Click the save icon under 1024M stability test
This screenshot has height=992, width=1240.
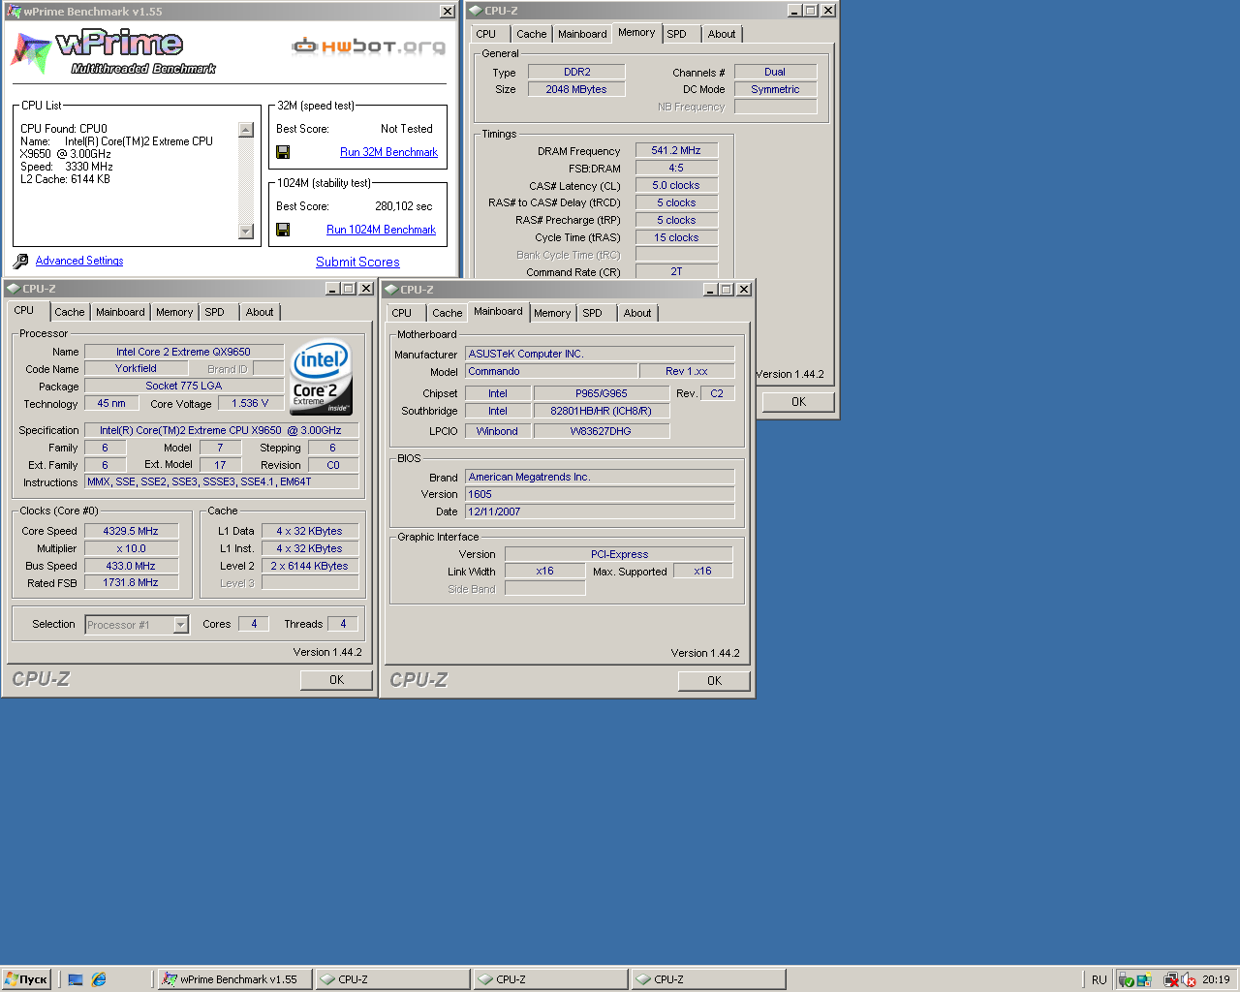(283, 230)
